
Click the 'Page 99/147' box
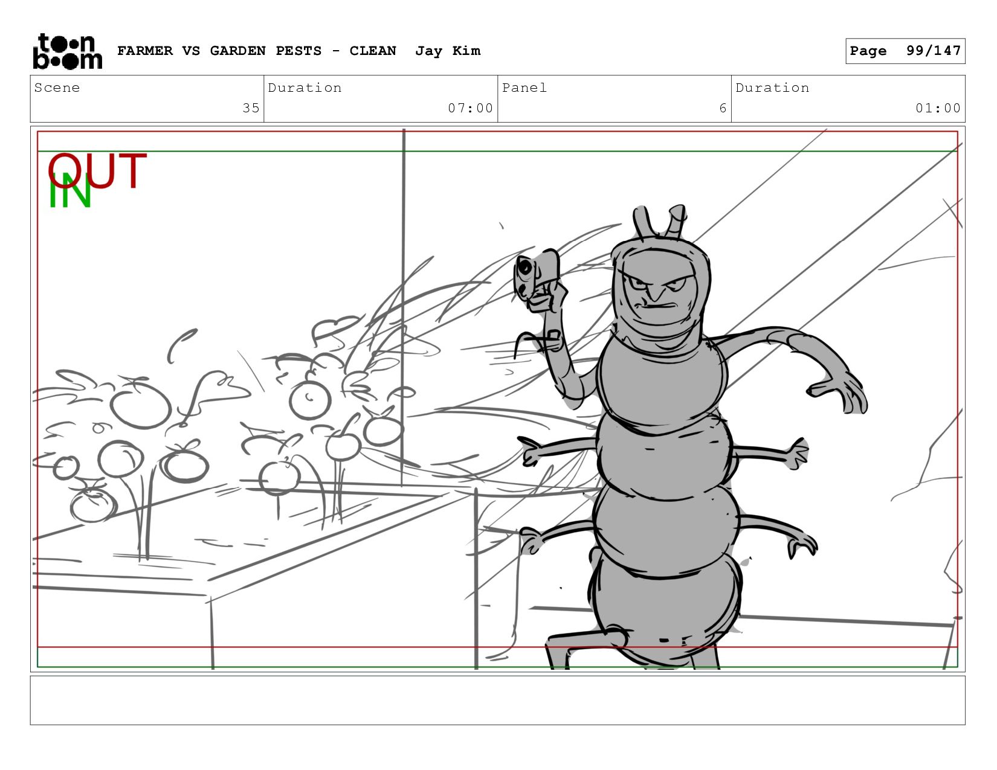tap(905, 51)
